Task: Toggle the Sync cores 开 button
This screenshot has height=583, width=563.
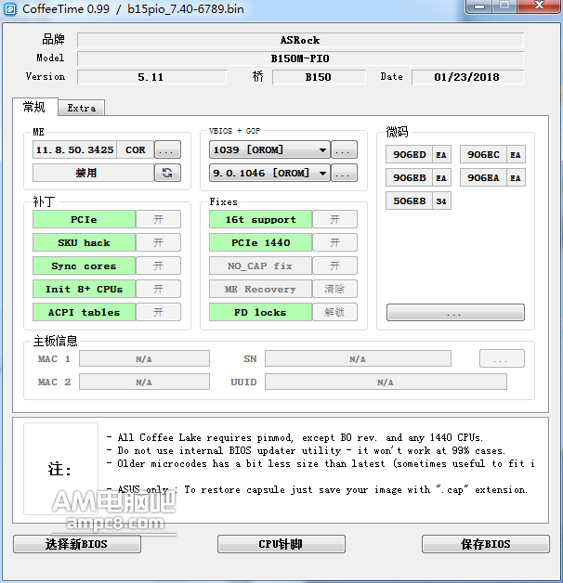Action: click(x=158, y=266)
